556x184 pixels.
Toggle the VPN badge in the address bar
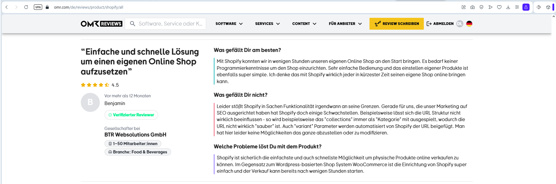38,7
